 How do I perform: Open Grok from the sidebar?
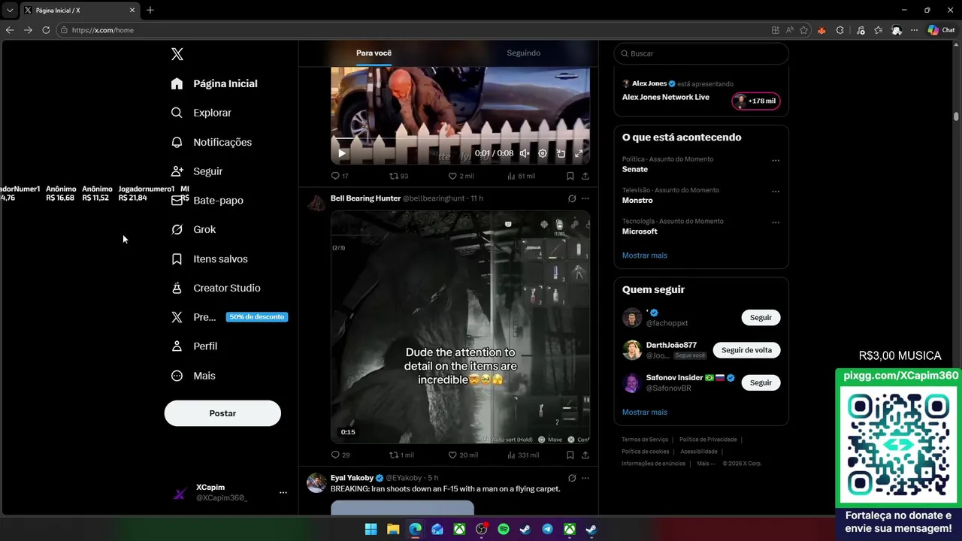click(x=193, y=229)
